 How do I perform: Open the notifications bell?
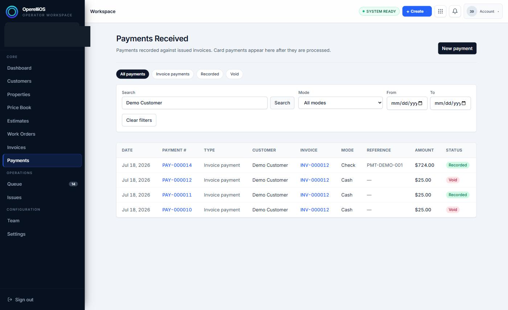[455, 11]
